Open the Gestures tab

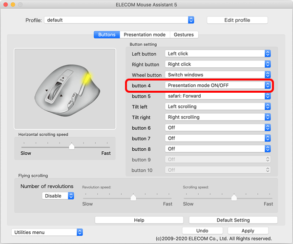[184, 35]
